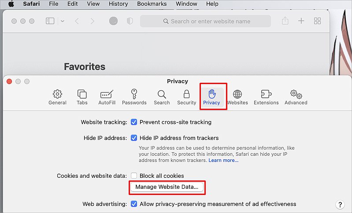Open the History menu

[x=118, y=4]
